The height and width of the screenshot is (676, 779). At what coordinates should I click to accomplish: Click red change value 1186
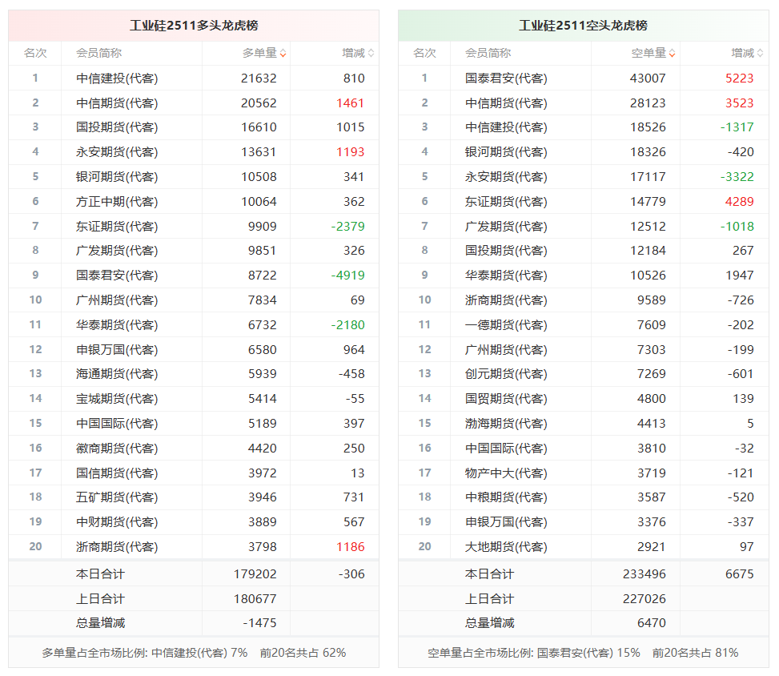pyautogui.click(x=350, y=547)
